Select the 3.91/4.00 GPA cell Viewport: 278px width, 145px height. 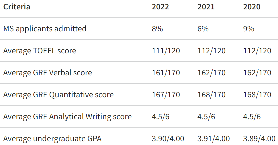tap(213, 139)
